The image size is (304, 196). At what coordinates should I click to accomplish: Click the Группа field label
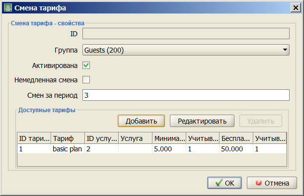(x=66, y=50)
